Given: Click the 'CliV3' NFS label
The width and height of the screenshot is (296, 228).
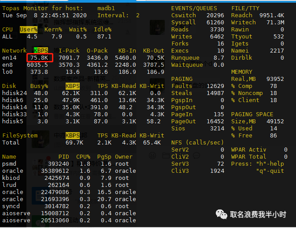Looking at the screenshot, I should (x=180, y=171).
